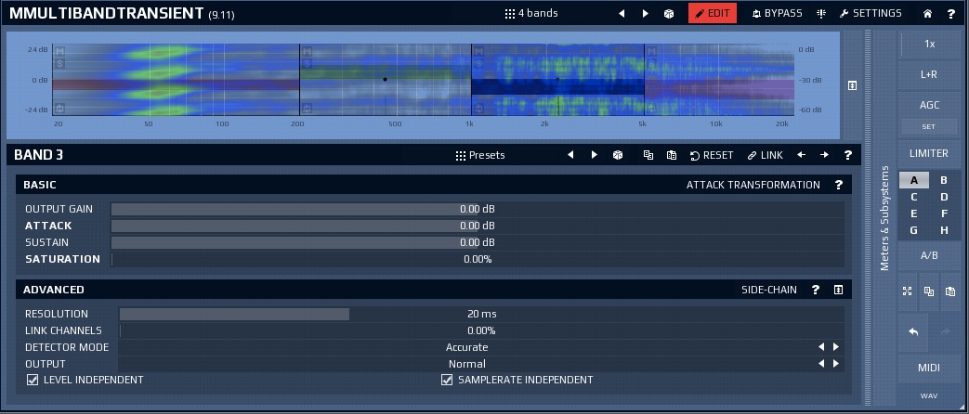Expand Meters & Subsystems side panel
The height and width of the screenshot is (414, 969).
click(x=885, y=217)
